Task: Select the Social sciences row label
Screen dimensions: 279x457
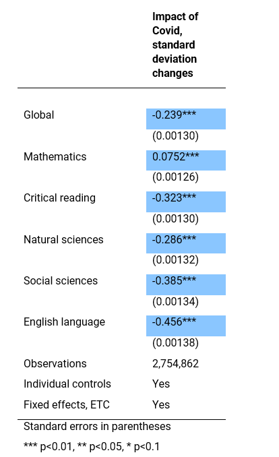Action: pos(61,280)
